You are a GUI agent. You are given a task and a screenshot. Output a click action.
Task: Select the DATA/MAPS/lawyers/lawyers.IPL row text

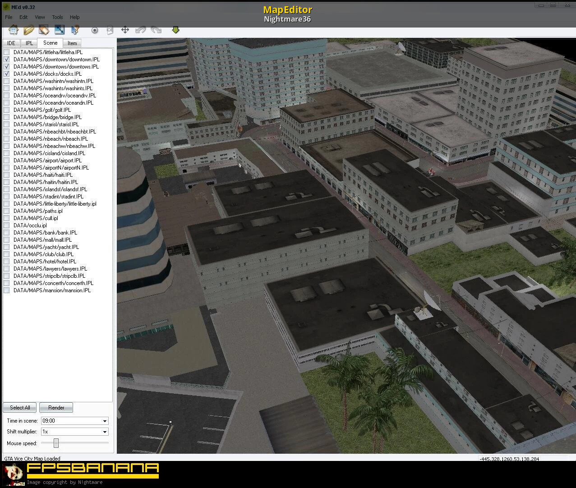click(x=50, y=269)
